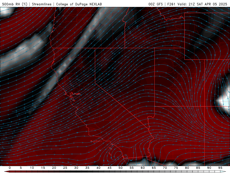Click the closed streamline swirl off San Diego coast
Viewport: 230px width, 173px height.
pos(117,155)
